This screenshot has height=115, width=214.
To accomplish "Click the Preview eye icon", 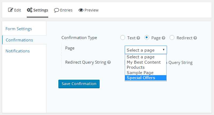I will [x=81, y=10].
